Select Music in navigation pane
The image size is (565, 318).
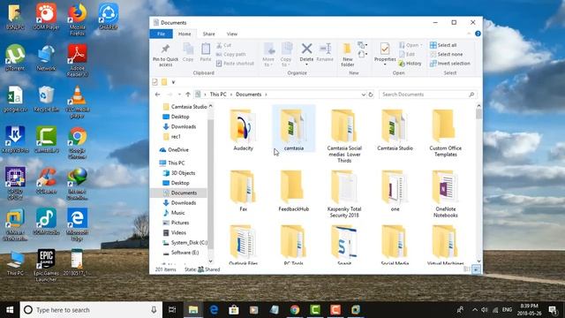(x=174, y=213)
